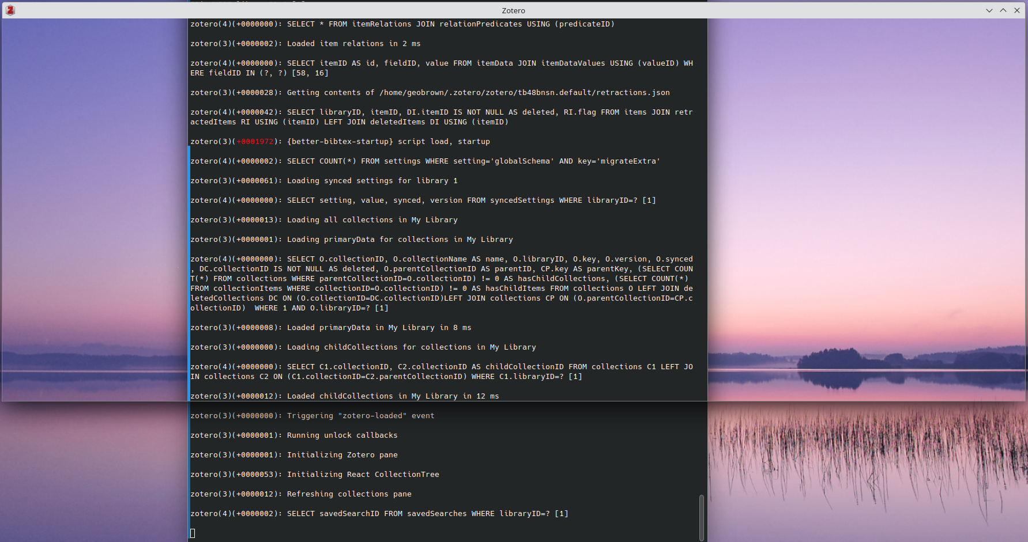This screenshot has height=542, width=1028.
Task: Close the Zotero window
Action: 1017,10
